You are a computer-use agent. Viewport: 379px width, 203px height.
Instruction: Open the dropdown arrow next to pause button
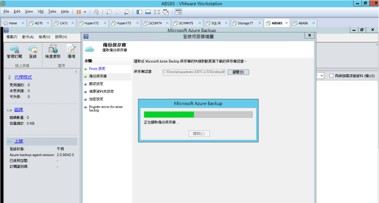pyautogui.click(x=86, y=11)
